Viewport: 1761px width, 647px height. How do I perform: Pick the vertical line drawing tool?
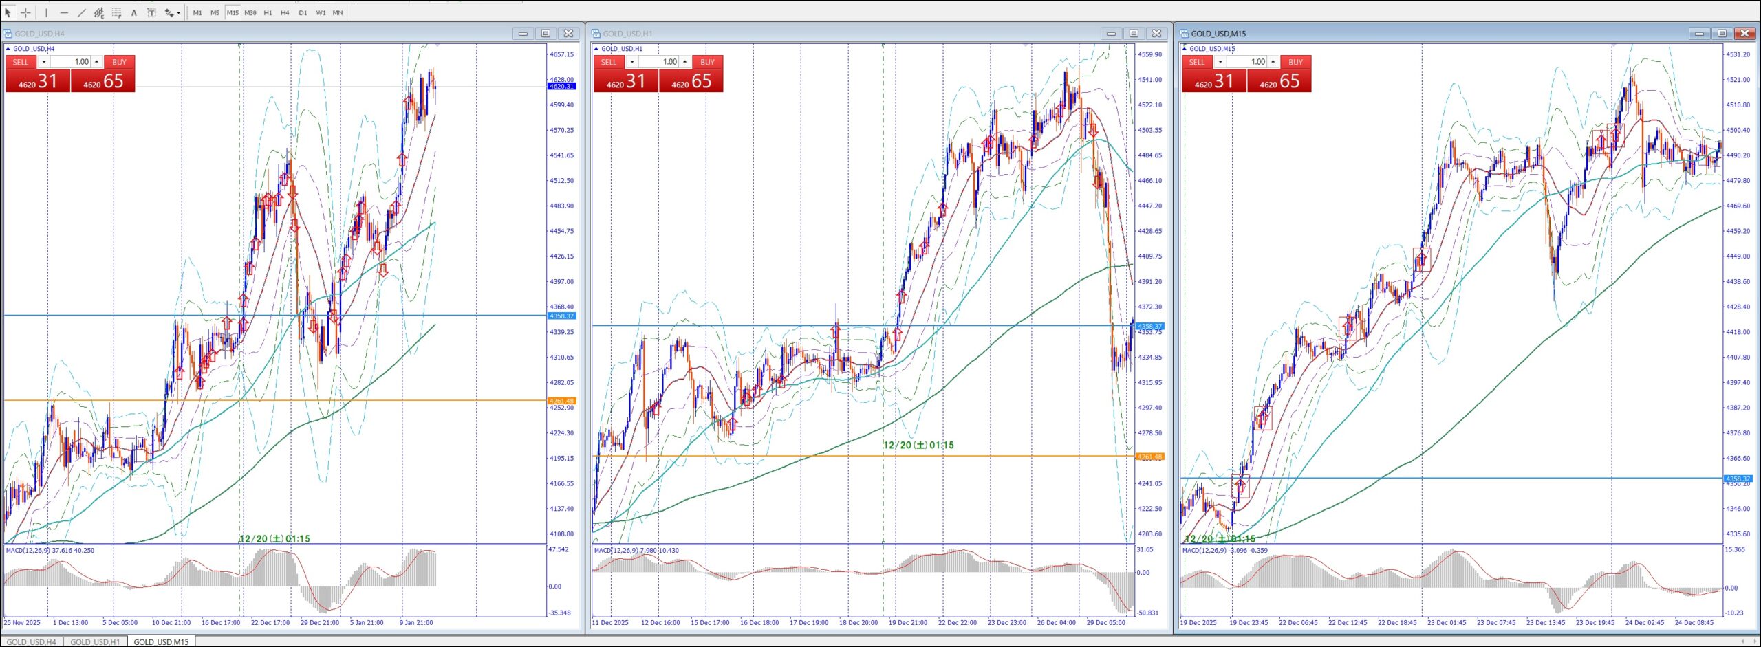[46, 12]
